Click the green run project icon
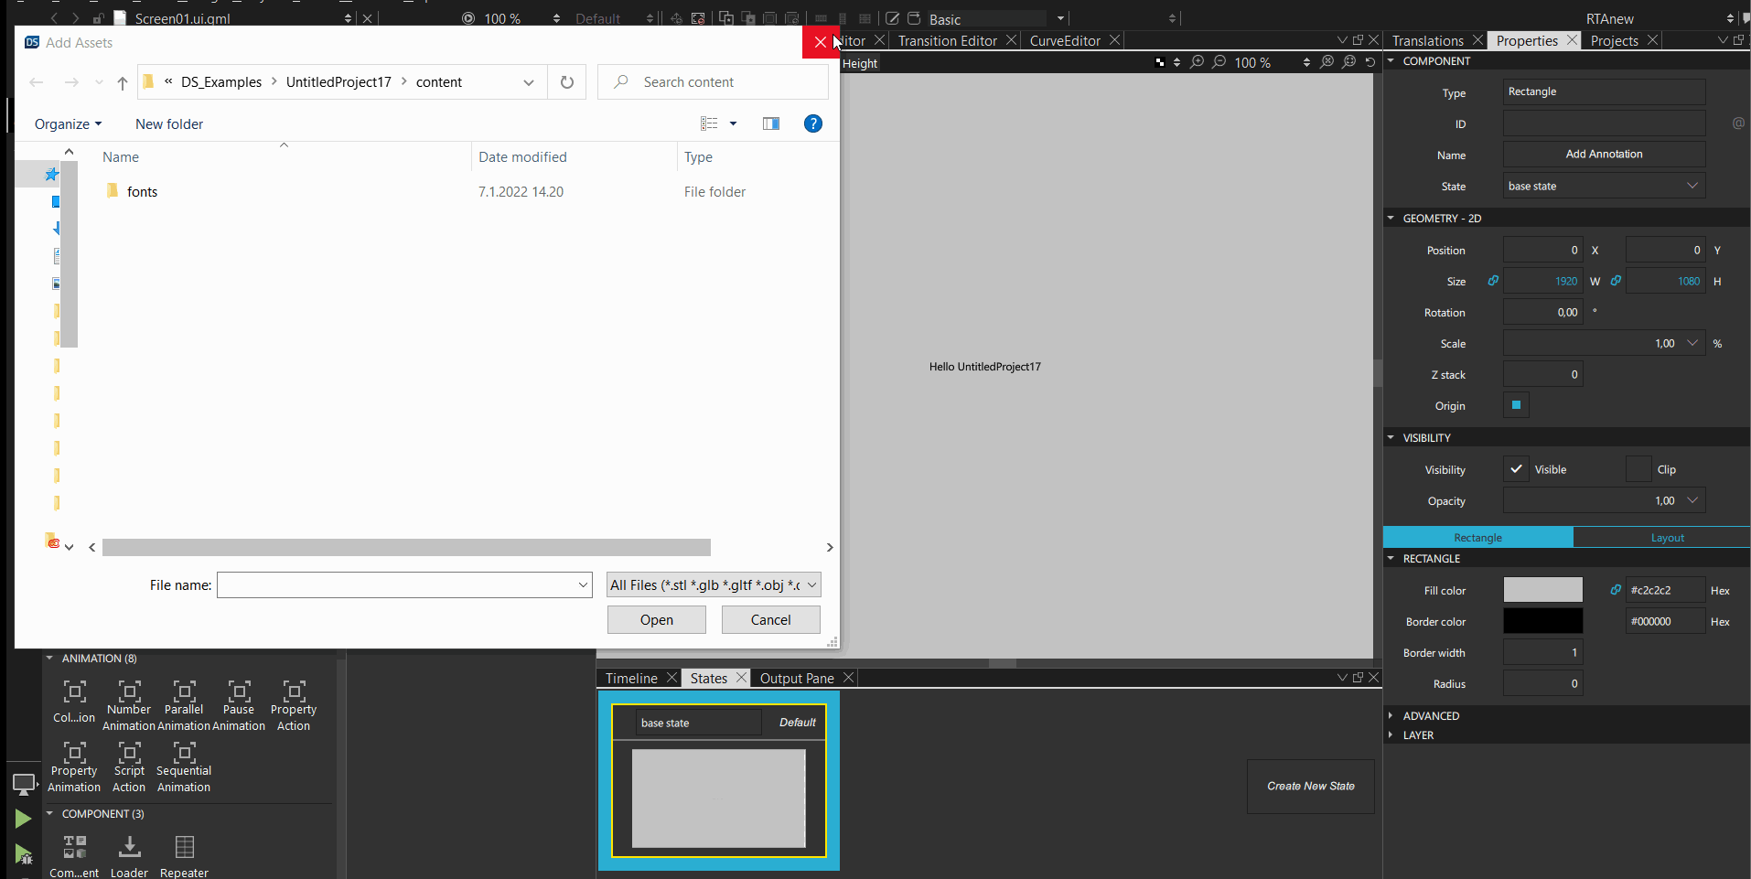1751x879 pixels. [x=23, y=819]
